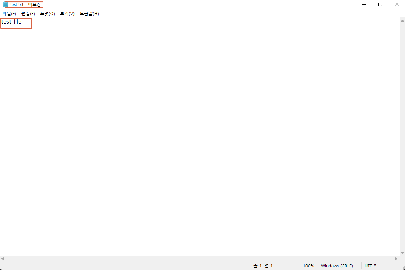Click the scroll down arrow of vertical scrollbar

coord(402,253)
